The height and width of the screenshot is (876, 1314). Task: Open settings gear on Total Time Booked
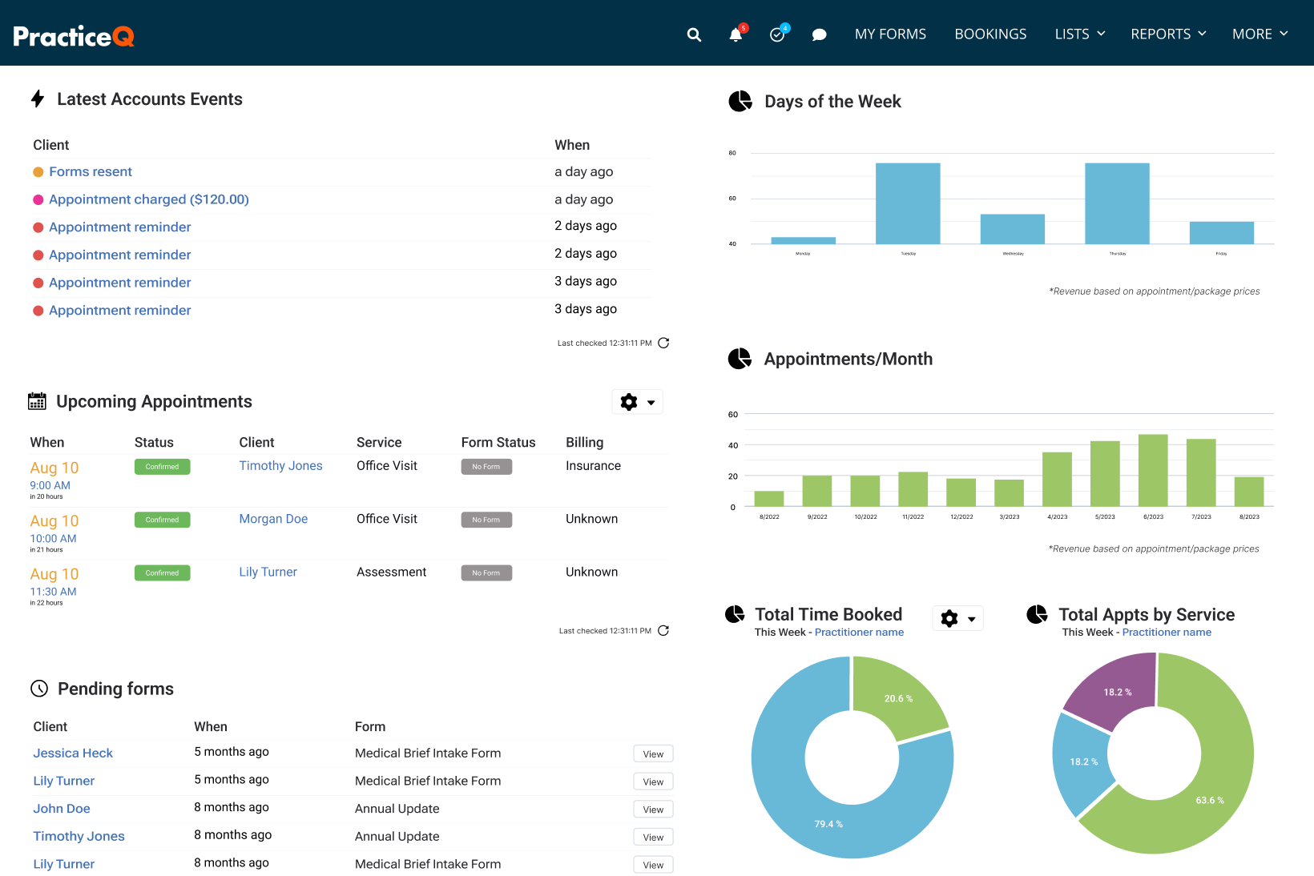949,618
